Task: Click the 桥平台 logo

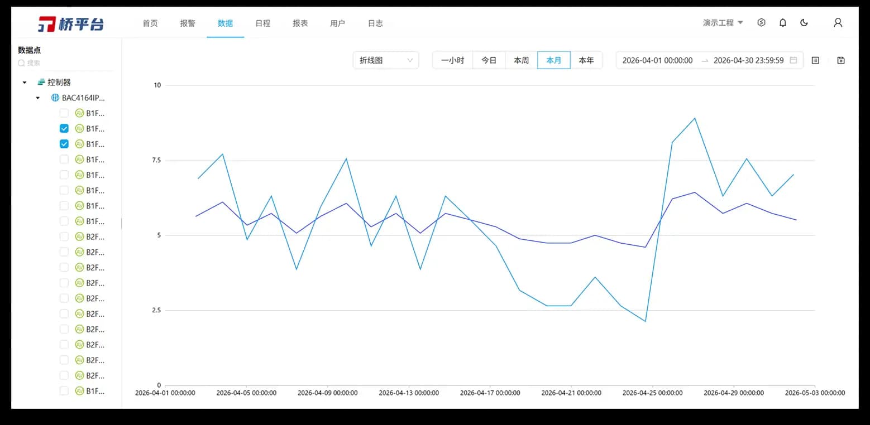Action: (71, 23)
